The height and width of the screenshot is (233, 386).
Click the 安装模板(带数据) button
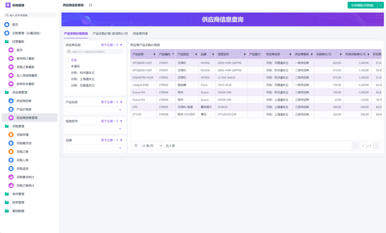coord(362,5)
